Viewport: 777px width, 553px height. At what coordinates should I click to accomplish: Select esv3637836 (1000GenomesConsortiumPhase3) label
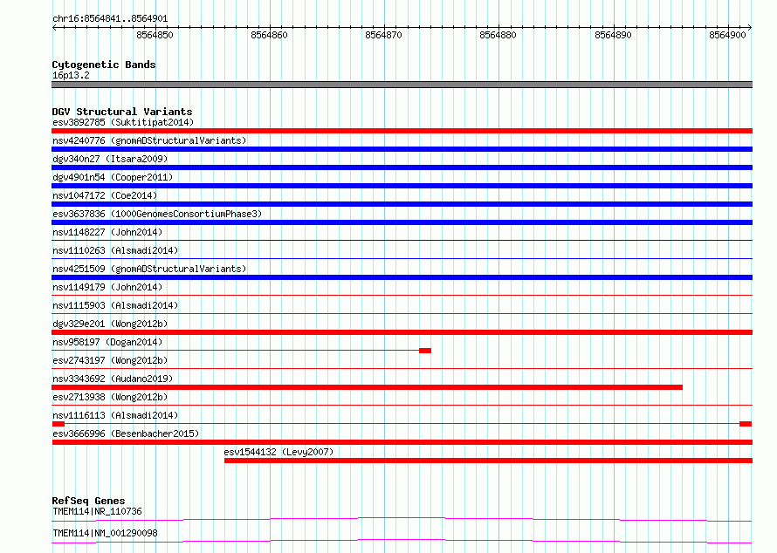coord(157,214)
